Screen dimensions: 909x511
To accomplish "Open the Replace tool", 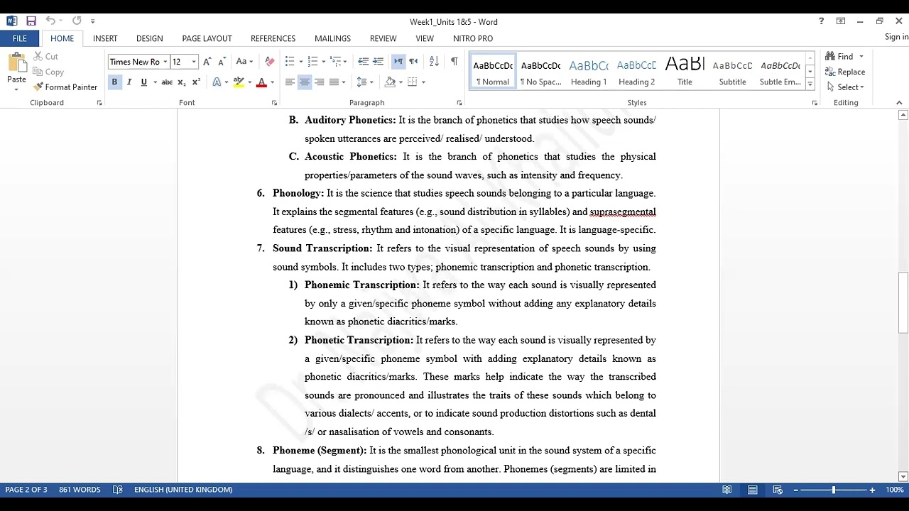I will 845,72.
